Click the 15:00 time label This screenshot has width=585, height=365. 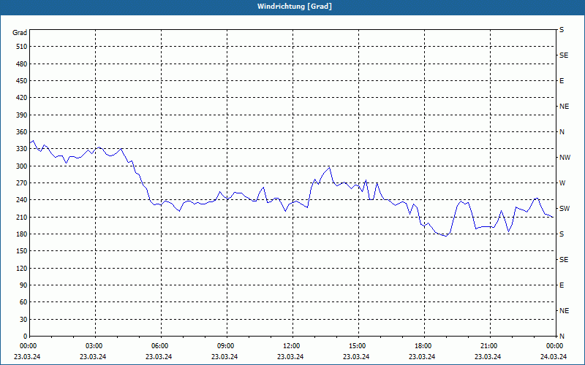click(358, 346)
